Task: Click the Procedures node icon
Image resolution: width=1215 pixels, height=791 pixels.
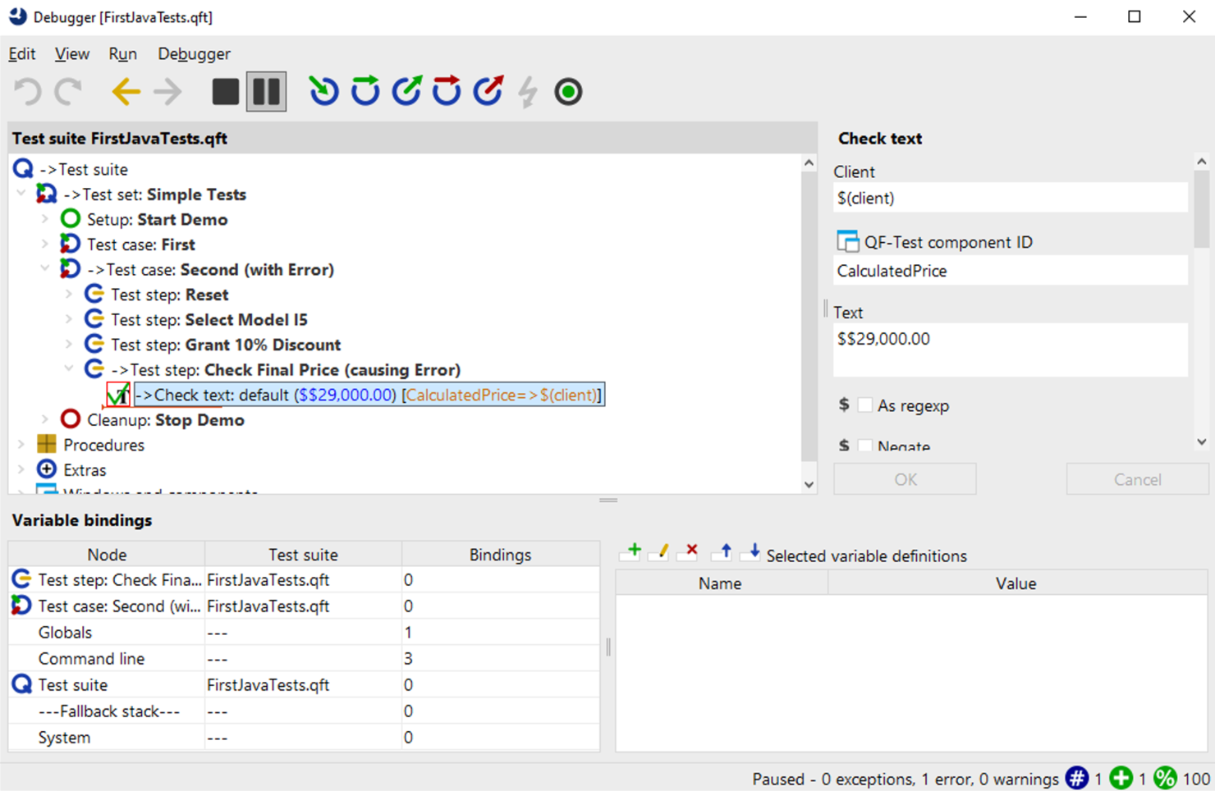Action: (47, 445)
